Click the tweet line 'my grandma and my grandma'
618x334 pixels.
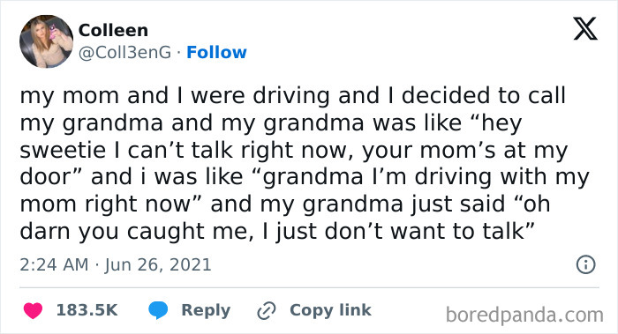pyautogui.click(x=271, y=122)
